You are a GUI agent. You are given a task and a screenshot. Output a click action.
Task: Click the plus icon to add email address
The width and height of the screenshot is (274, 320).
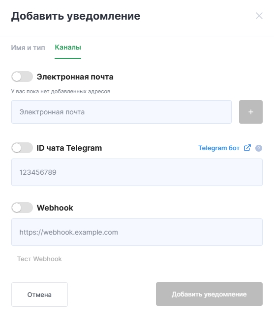(251, 112)
